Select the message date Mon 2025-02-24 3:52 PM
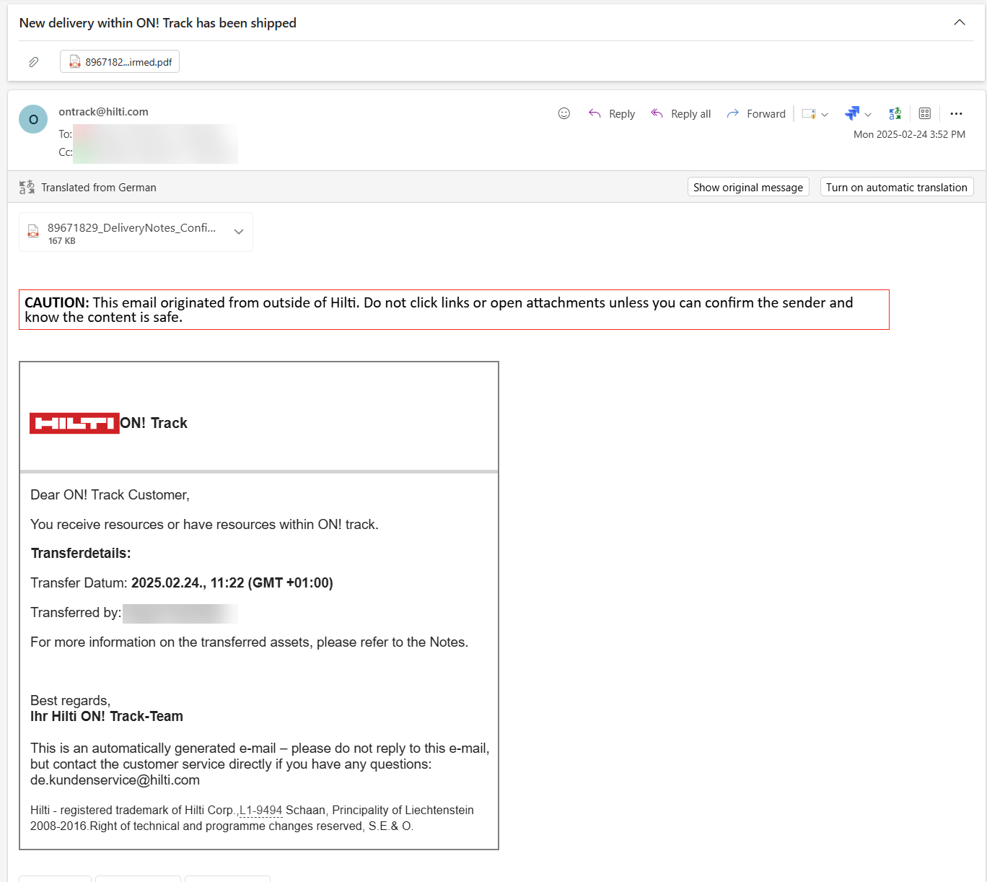The height and width of the screenshot is (882, 987). tap(909, 134)
